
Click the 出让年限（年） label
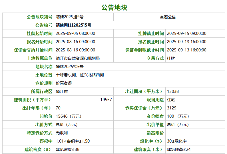pyautogui.click(x=37, y=108)
